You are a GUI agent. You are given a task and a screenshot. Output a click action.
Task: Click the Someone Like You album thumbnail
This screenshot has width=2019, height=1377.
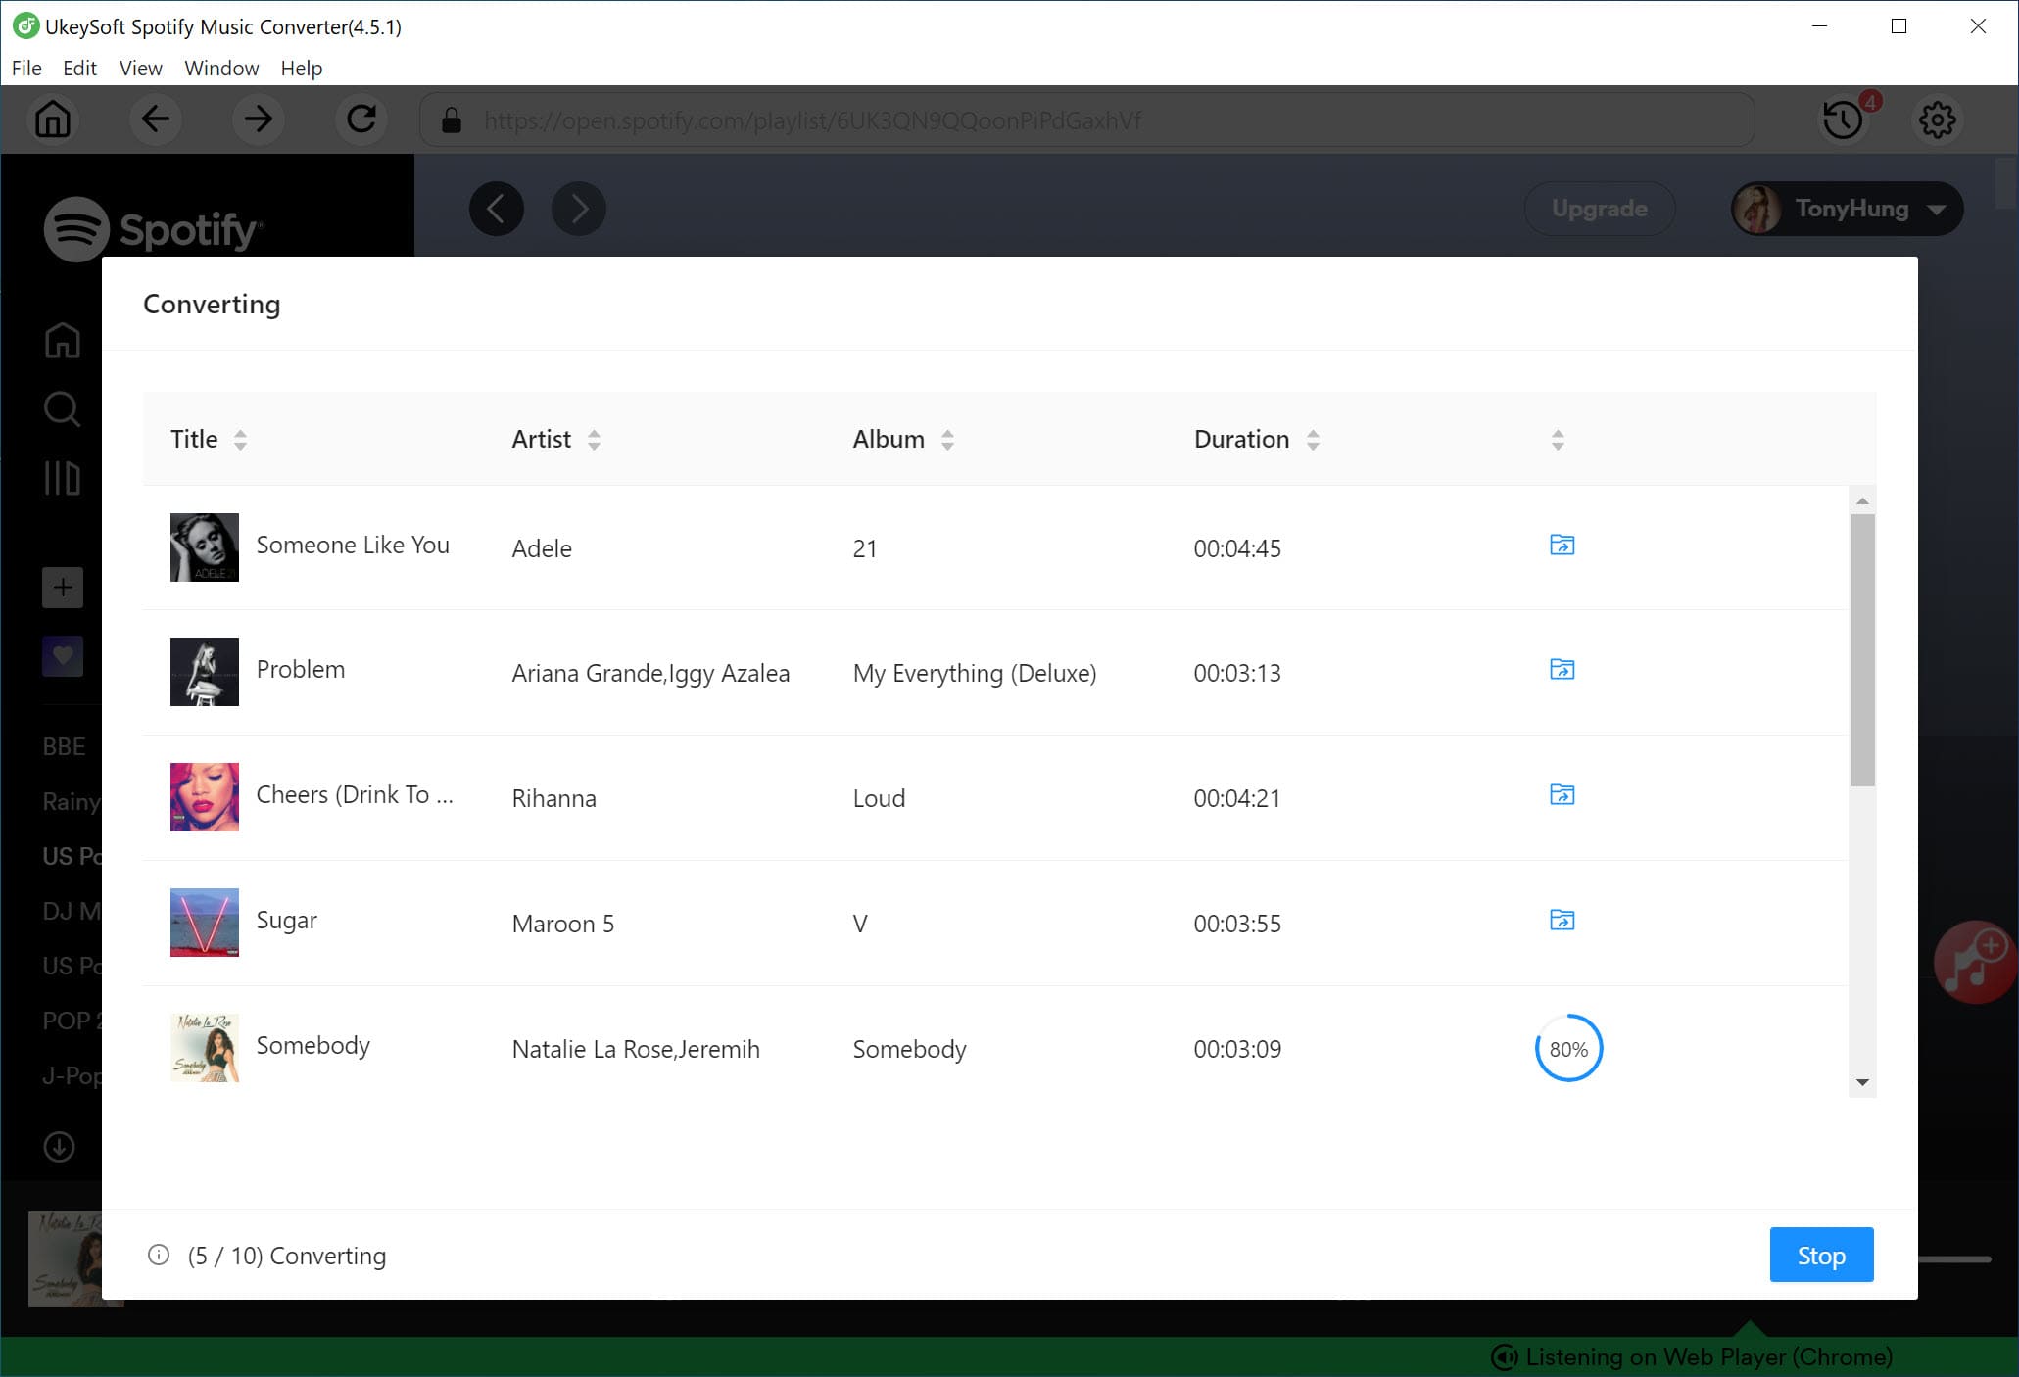204,546
